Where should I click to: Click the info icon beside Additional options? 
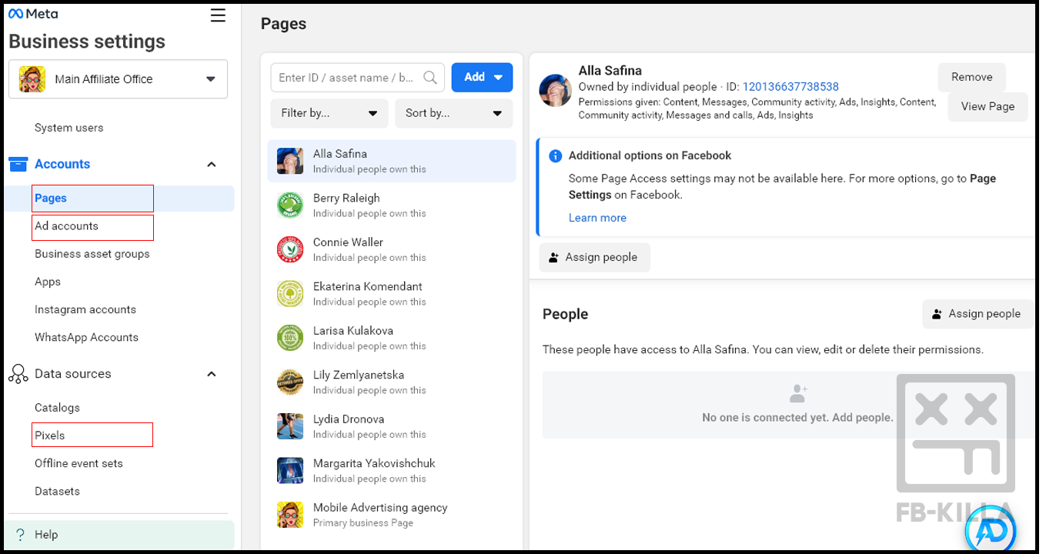555,156
